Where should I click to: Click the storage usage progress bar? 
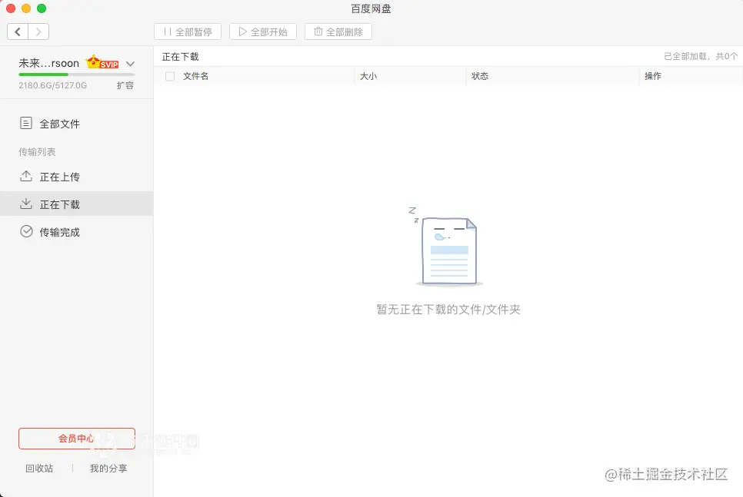(x=77, y=74)
